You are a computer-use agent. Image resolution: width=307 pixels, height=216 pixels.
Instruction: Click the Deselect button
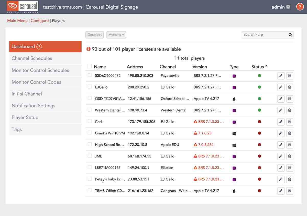(x=94, y=35)
